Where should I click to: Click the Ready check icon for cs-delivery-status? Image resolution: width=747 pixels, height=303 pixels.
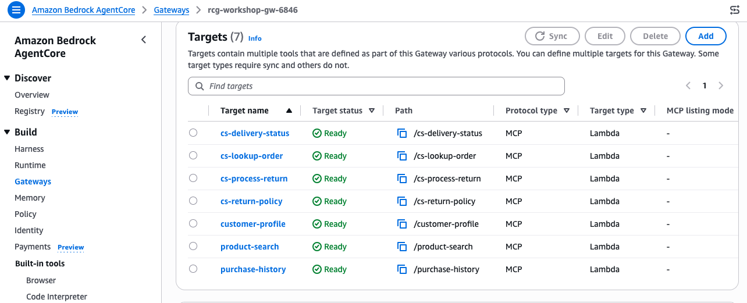point(317,133)
